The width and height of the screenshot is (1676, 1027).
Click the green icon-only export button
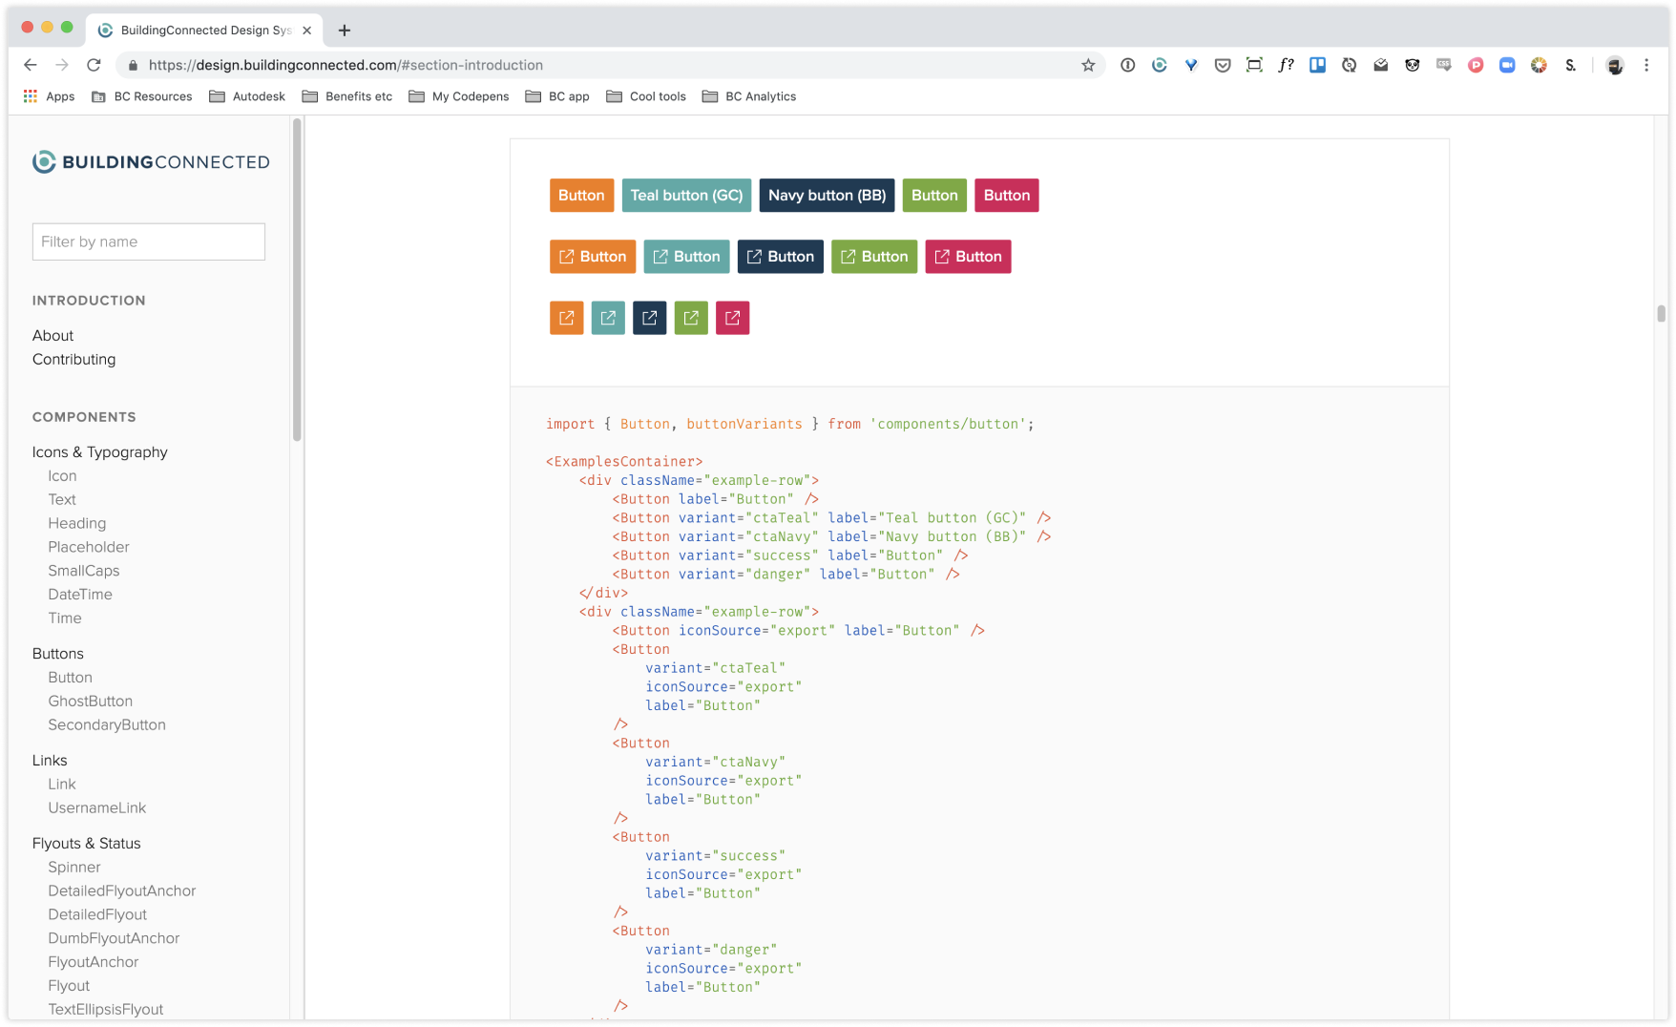tap(691, 318)
